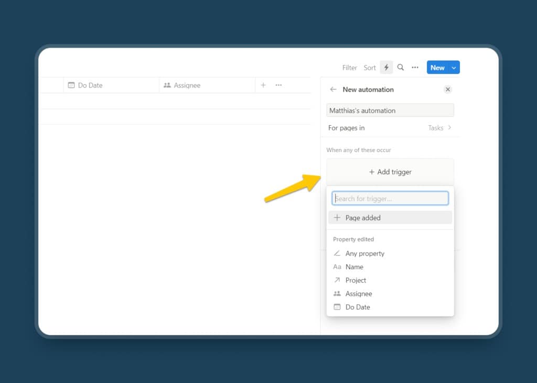This screenshot has height=383, width=537.
Task: Open search with the magnifier icon
Action: (401, 68)
